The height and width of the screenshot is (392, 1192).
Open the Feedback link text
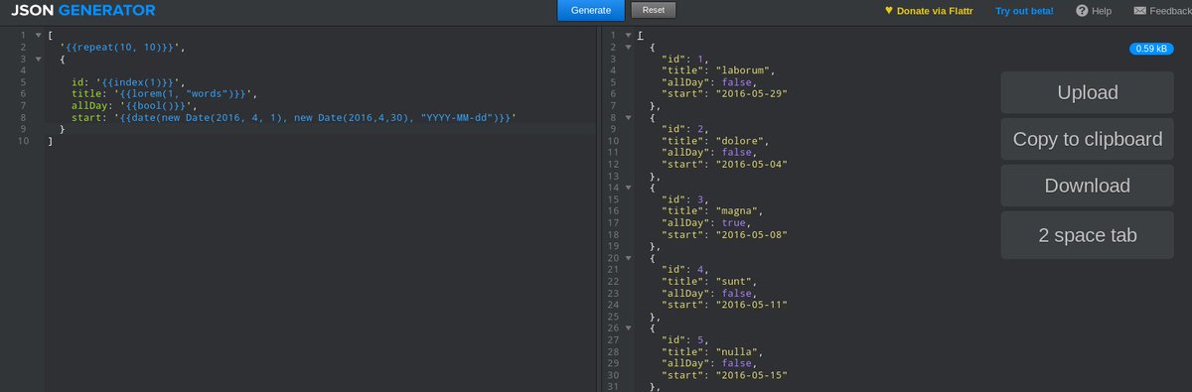[1170, 11]
